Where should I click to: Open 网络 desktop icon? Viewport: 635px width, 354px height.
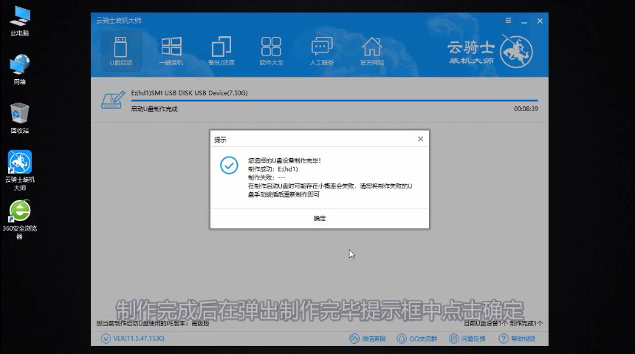pyautogui.click(x=19, y=69)
